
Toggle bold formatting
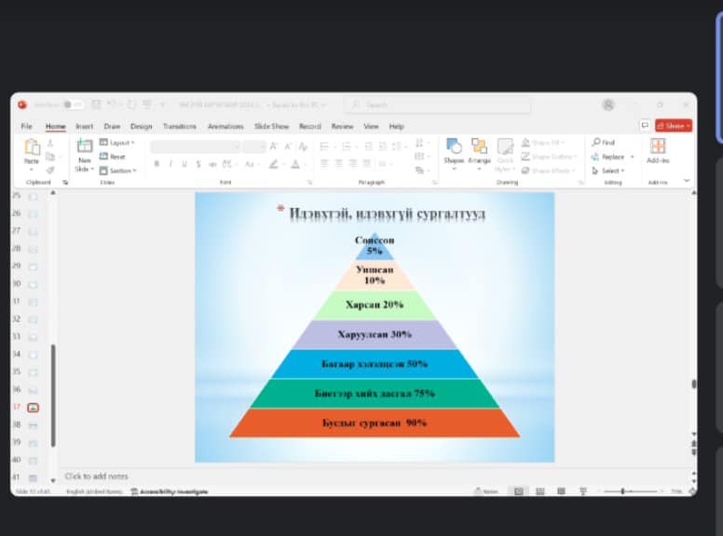[156, 164]
